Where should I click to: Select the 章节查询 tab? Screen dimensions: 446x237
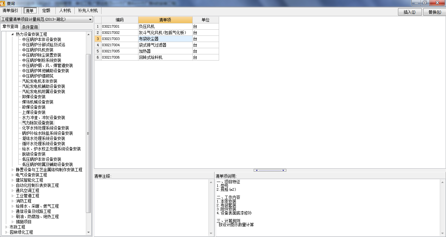[10, 27]
